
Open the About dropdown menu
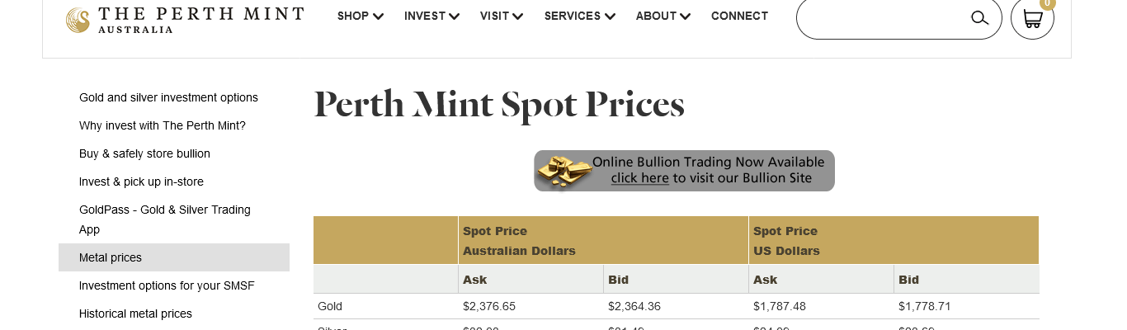coord(663,16)
